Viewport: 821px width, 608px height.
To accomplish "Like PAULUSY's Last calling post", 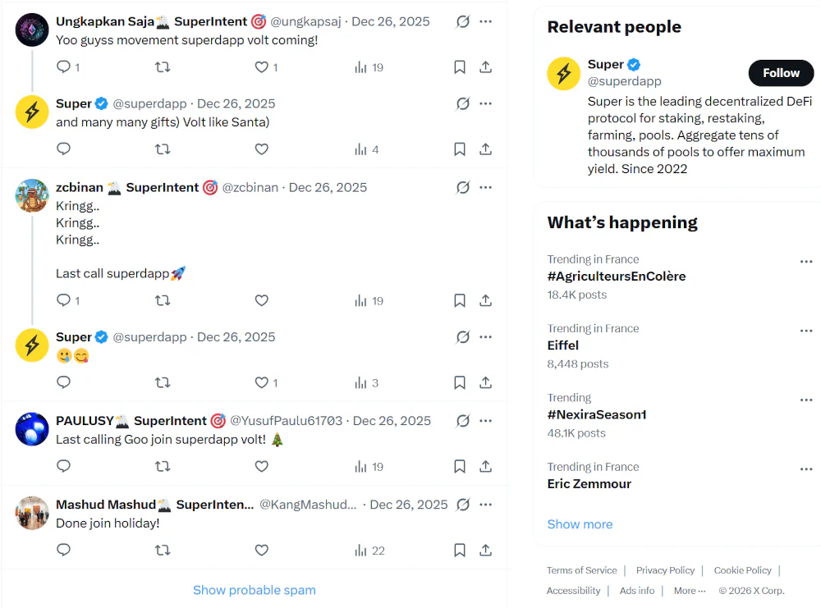I will point(261,466).
